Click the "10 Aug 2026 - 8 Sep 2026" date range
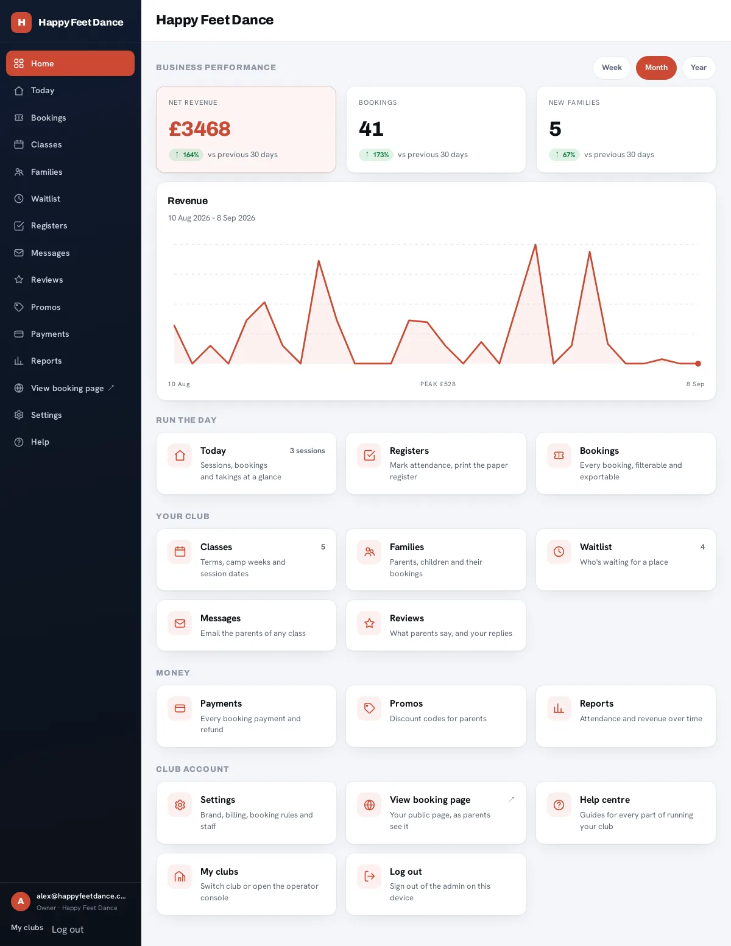731x946 pixels. (x=211, y=218)
